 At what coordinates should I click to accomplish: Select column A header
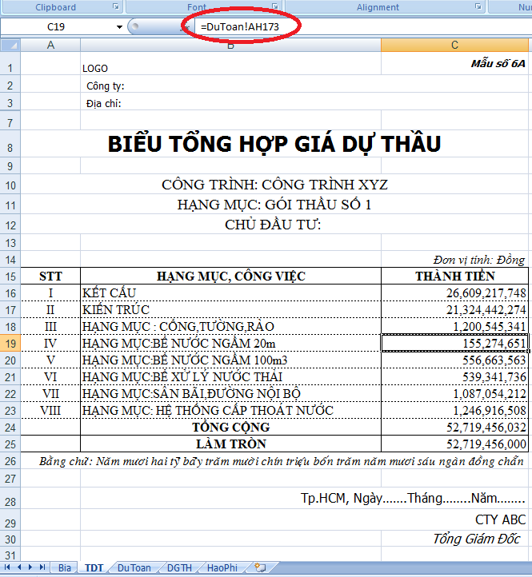(50, 46)
